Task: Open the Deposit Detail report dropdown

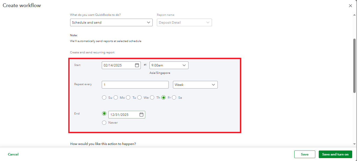Action: pyautogui.click(x=184, y=22)
